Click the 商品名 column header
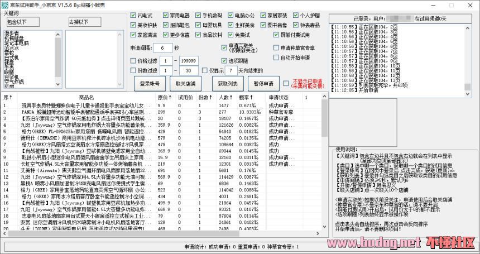Screen dimensions: 480x254 point(87,97)
